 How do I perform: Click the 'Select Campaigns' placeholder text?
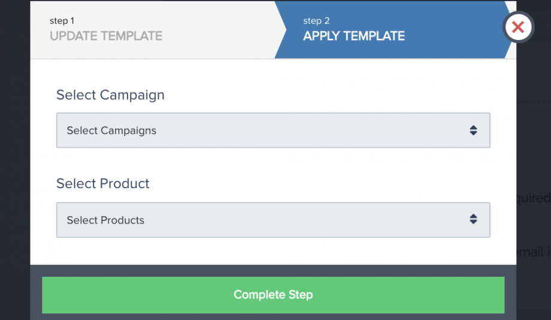tap(111, 131)
